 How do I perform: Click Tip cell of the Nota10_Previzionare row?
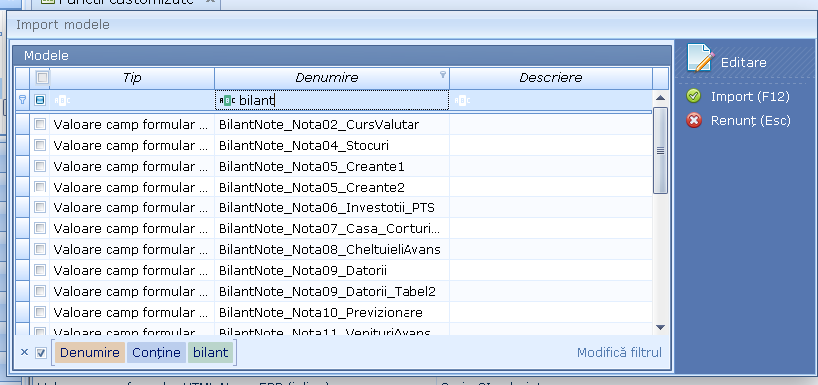coord(132,312)
